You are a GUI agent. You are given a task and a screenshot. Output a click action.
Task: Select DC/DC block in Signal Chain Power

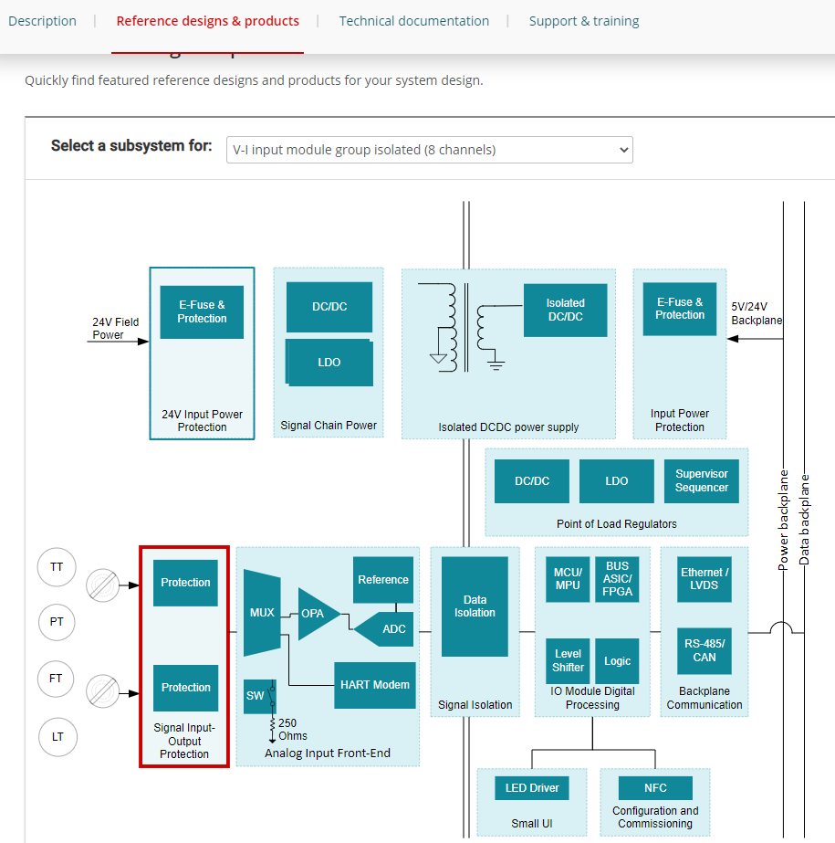(329, 307)
